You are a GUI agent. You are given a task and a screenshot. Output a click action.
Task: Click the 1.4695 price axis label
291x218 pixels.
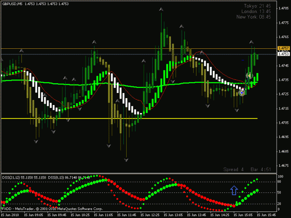[x=284, y=137]
